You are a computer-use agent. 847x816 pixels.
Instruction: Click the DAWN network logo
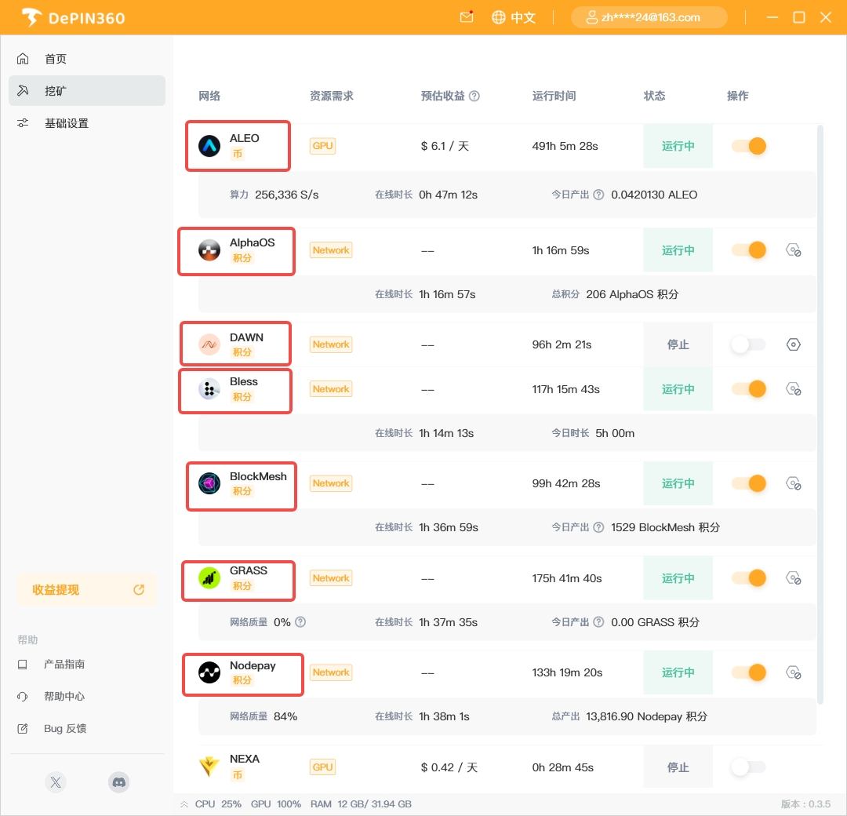pos(209,344)
